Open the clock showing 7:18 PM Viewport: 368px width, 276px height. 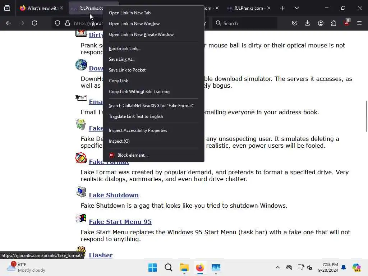(x=328, y=267)
